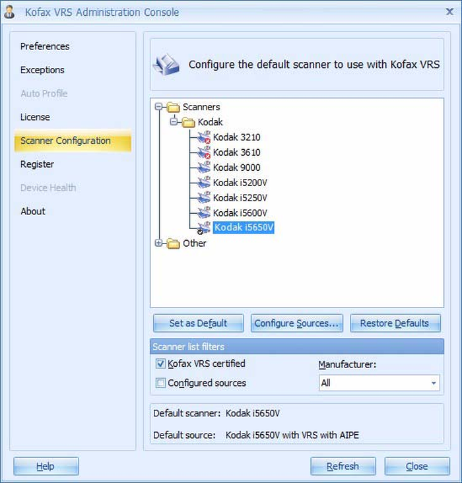462x483 pixels.
Task: Select the Kodak folder label
Action: click(x=210, y=122)
